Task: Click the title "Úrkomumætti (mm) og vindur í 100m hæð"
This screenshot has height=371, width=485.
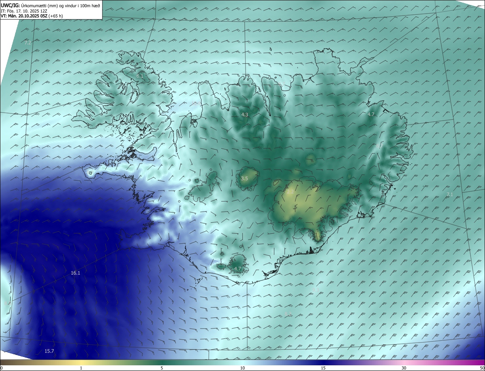Action: pos(61,5)
